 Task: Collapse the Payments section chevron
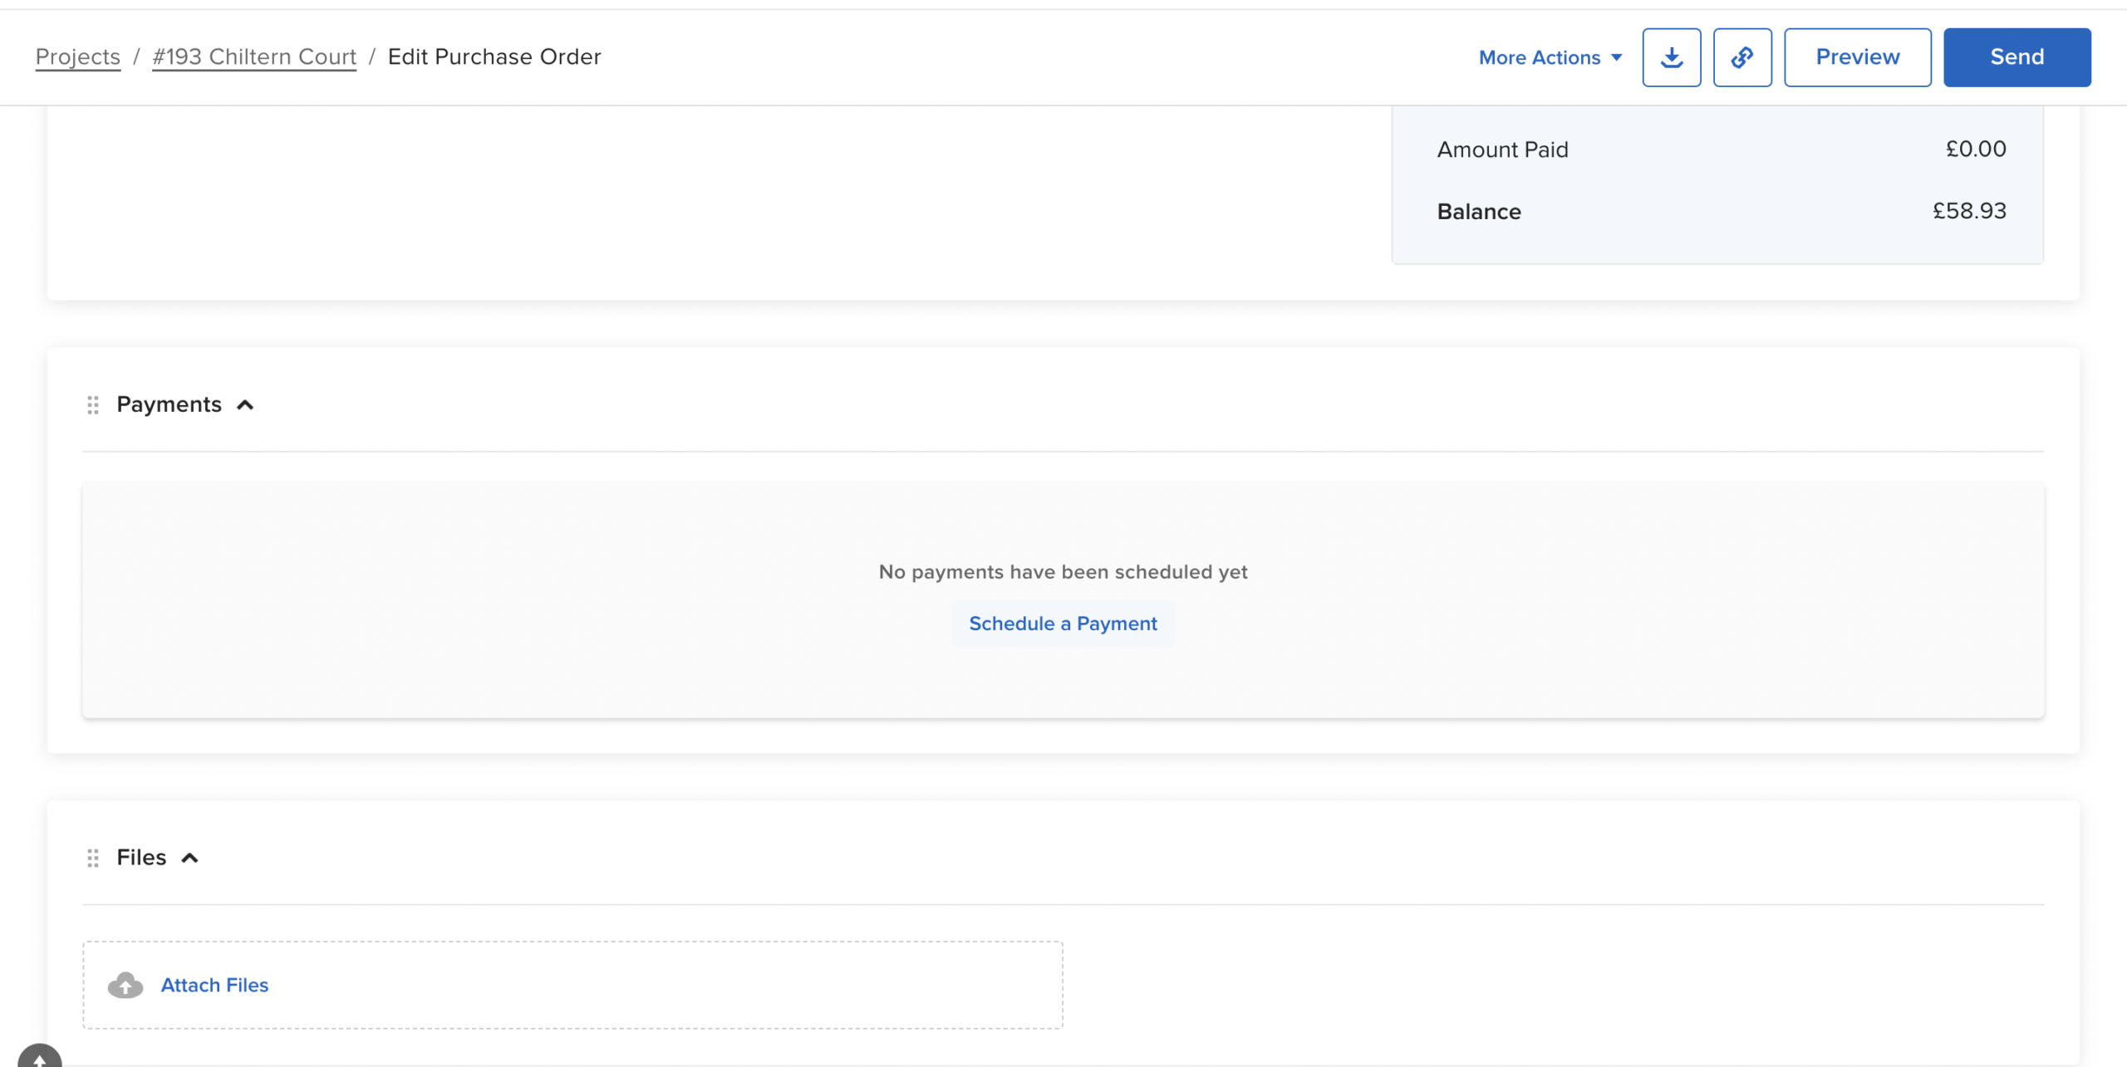click(x=245, y=405)
